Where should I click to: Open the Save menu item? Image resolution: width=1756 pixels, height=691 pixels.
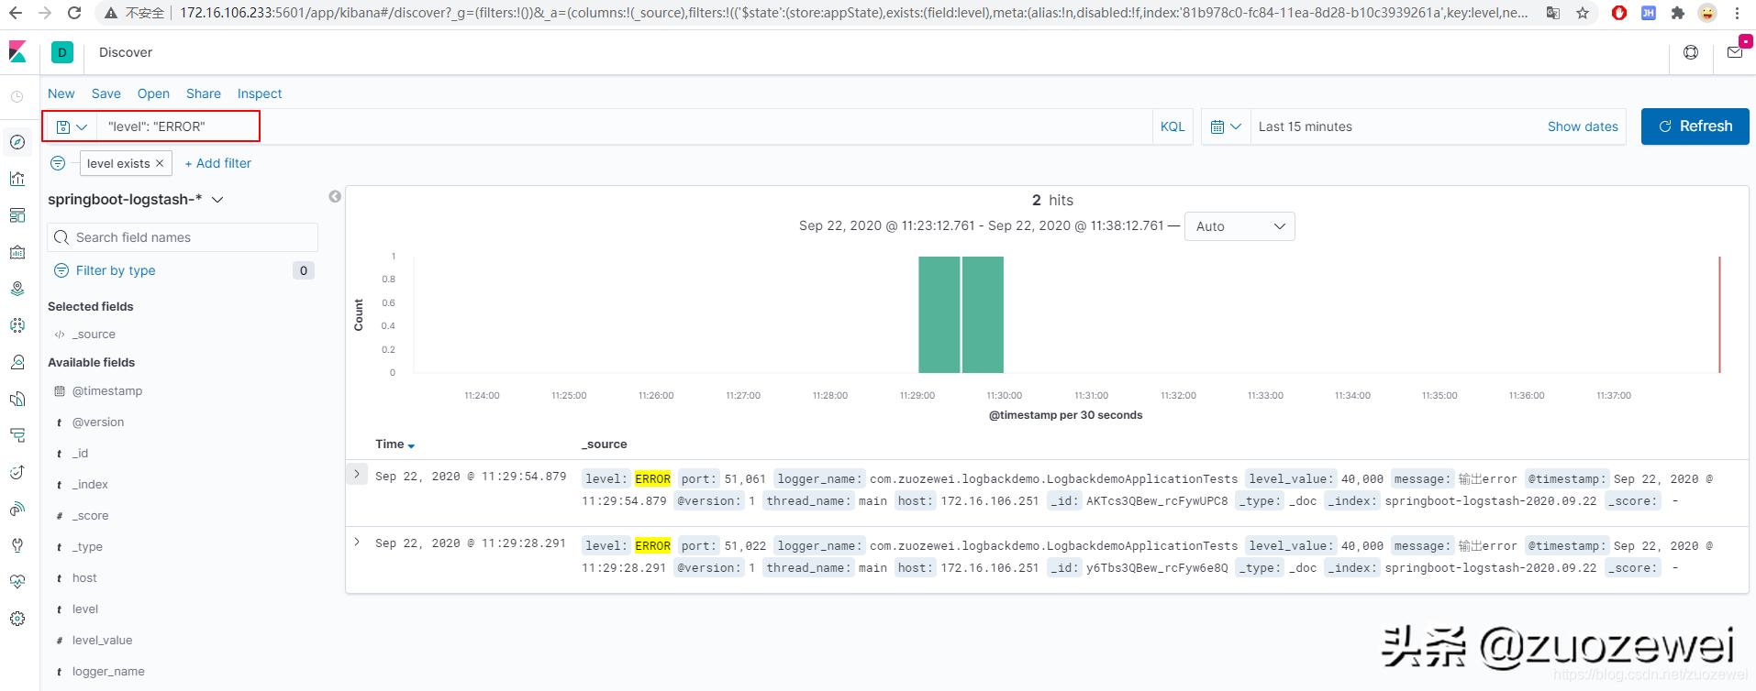coord(106,93)
